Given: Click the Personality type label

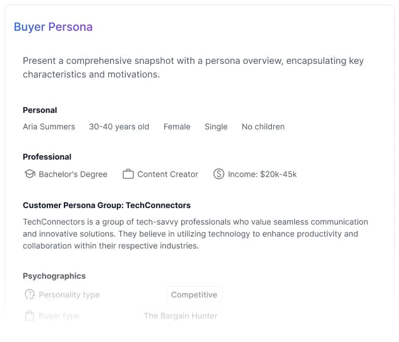Looking at the screenshot, I should [69, 295].
